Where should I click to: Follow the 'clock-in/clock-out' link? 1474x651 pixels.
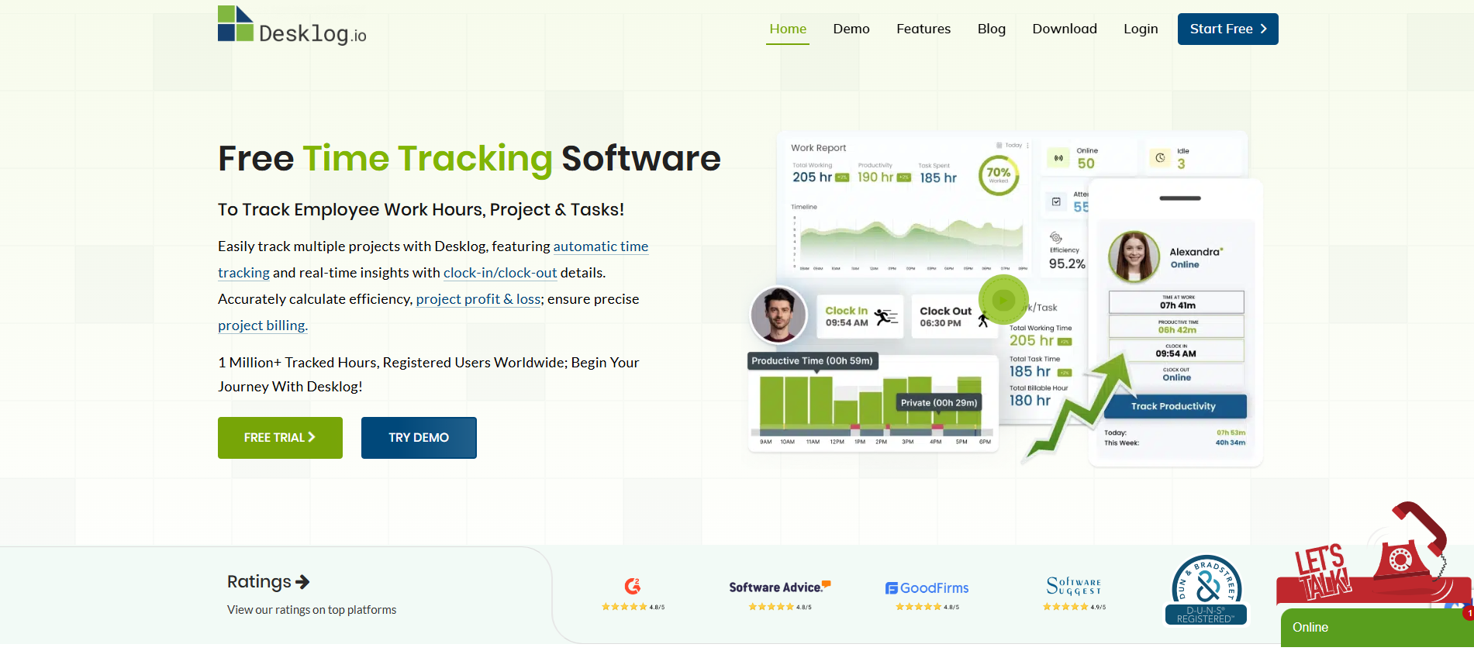click(x=500, y=273)
